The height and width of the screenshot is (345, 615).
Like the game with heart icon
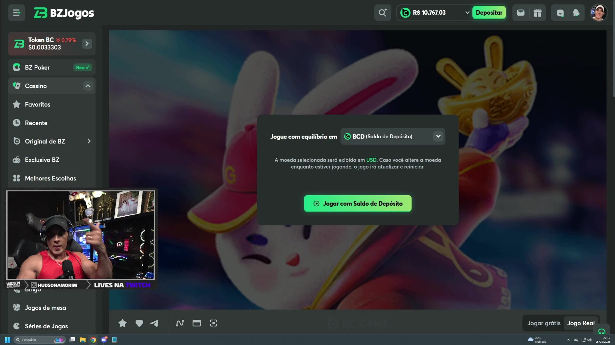point(139,323)
